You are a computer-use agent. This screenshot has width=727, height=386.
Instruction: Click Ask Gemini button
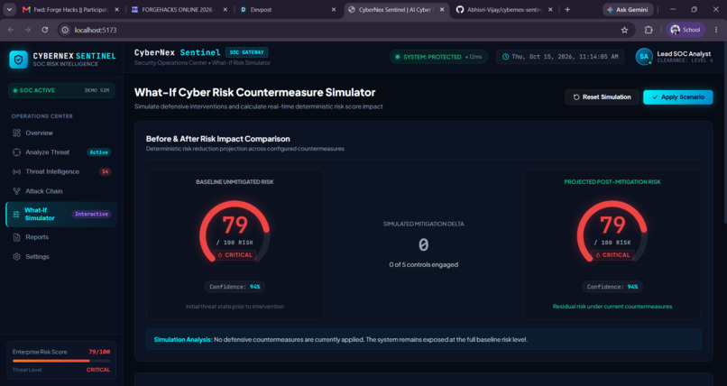click(628, 10)
